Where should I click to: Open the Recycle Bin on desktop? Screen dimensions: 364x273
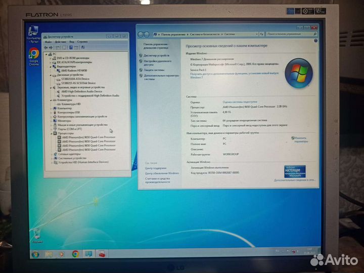point(36,234)
